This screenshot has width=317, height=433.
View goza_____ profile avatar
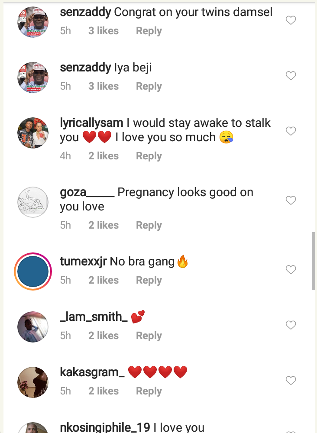pyautogui.click(x=32, y=202)
